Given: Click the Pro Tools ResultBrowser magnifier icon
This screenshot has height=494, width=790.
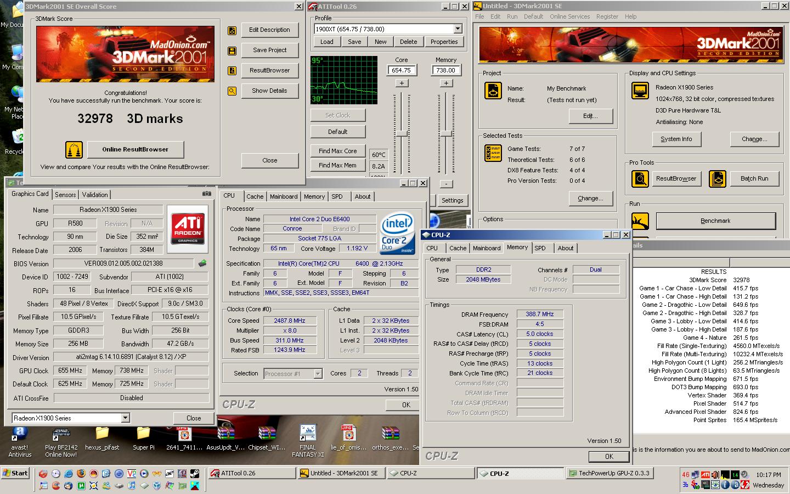Looking at the screenshot, I should click(640, 178).
